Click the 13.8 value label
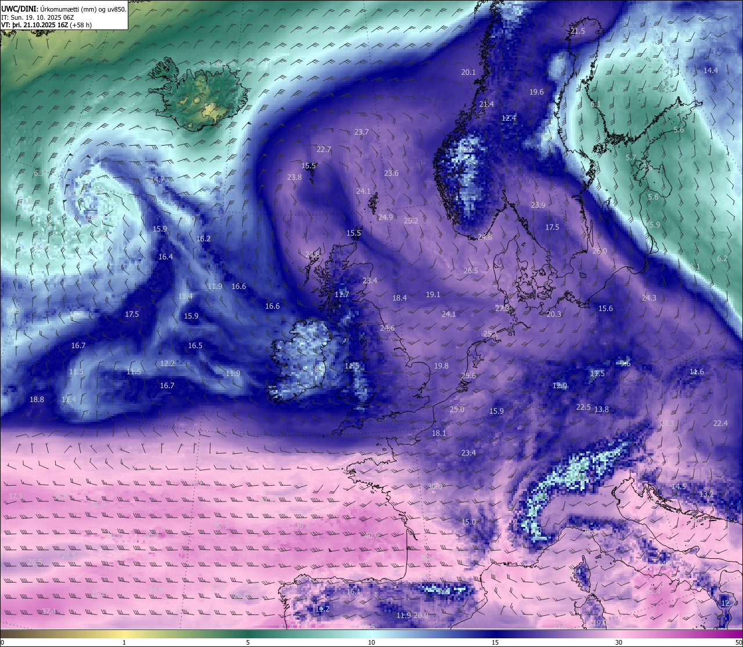This screenshot has height=647, width=743. (x=601, y=410)
